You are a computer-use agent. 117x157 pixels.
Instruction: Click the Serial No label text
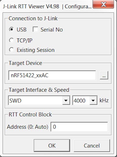52,30
